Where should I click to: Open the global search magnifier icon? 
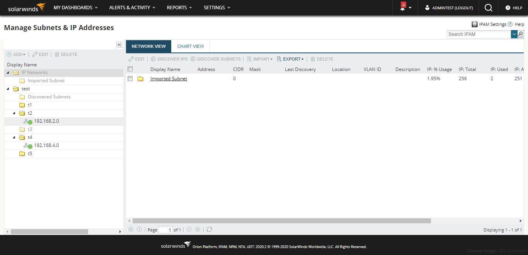(489, 8)
